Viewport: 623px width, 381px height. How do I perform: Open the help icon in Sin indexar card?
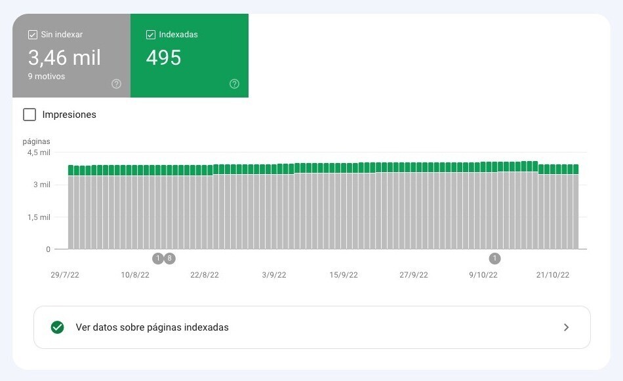coord(117,84)
